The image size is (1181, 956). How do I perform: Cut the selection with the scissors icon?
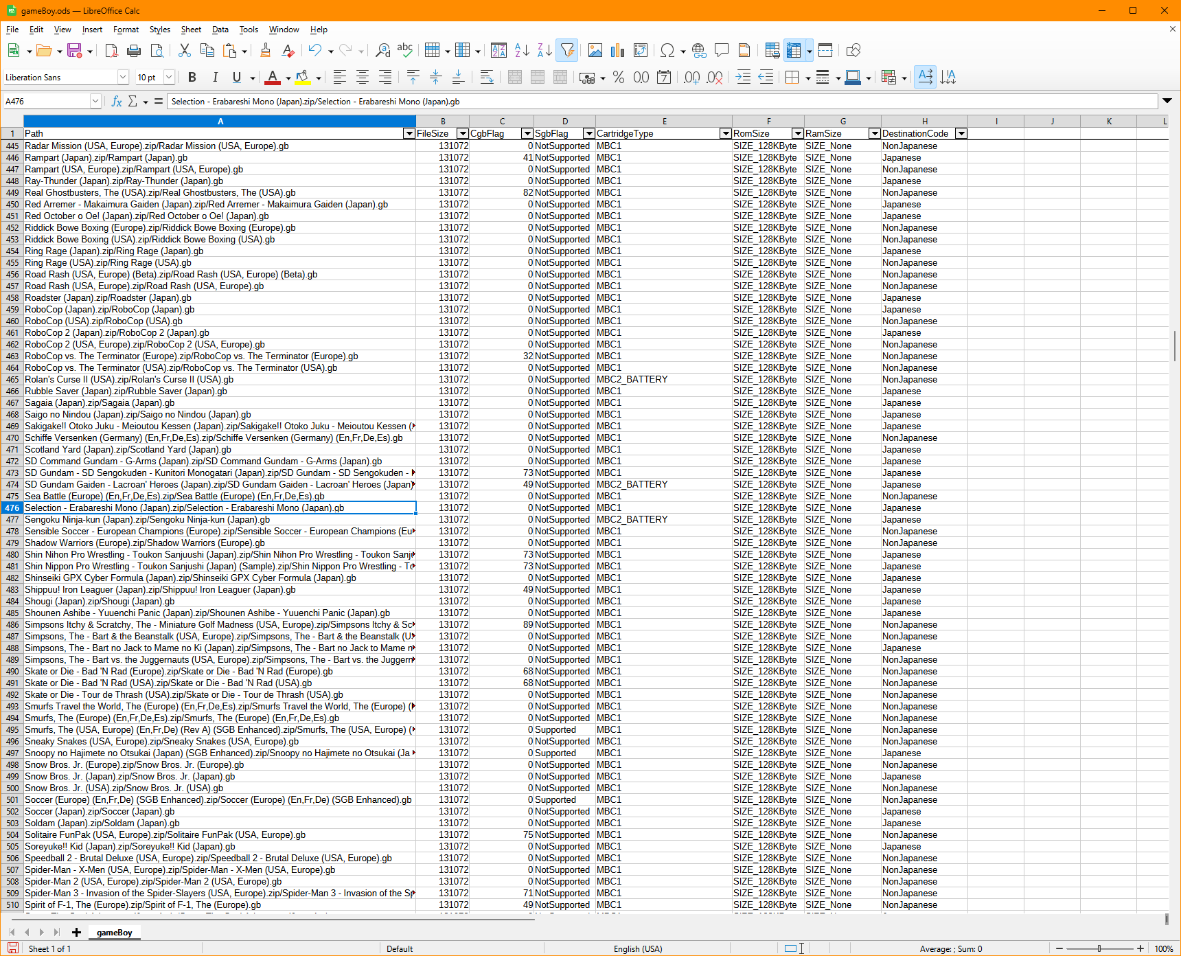pos(184,50)
